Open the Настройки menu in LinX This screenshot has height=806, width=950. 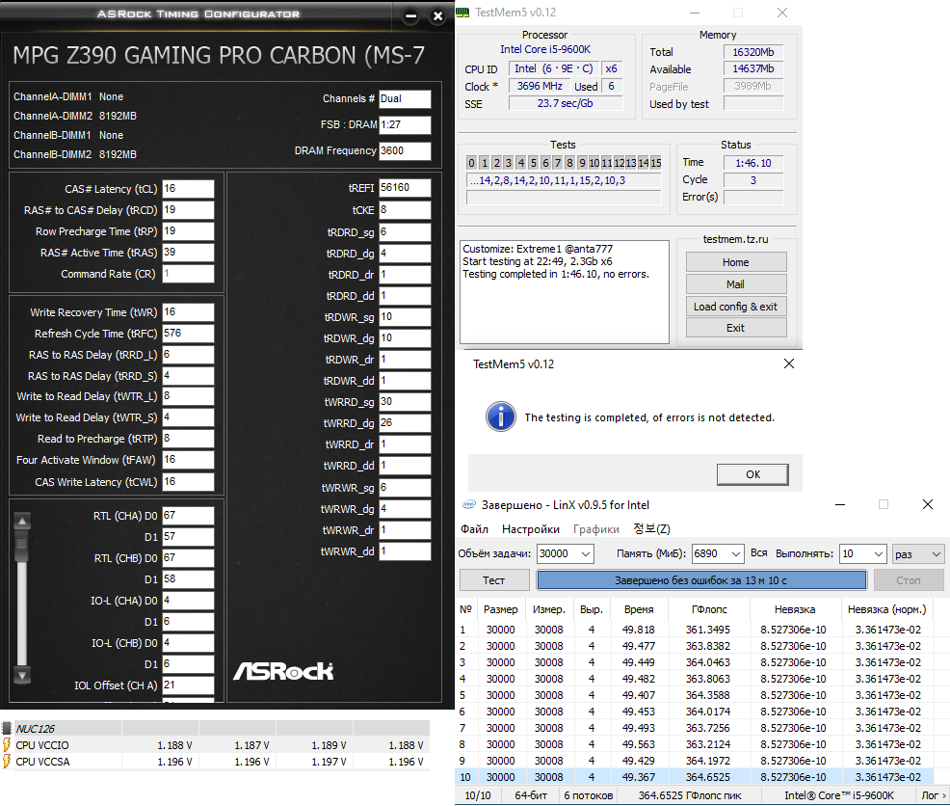(531, 529)
